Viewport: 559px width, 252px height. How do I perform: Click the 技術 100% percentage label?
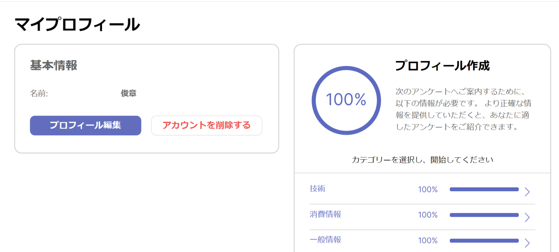[428, 189]
